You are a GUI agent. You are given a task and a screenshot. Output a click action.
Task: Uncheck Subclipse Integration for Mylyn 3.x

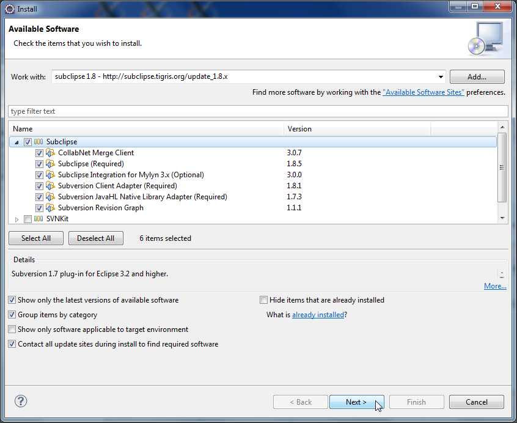point(39,175)
